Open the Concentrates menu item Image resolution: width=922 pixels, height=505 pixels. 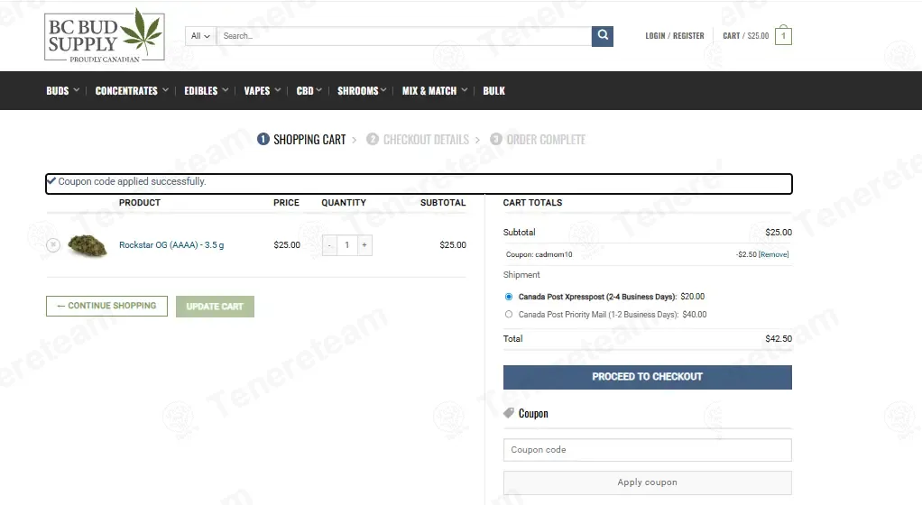pyautogui.click(x=126, y=90)
